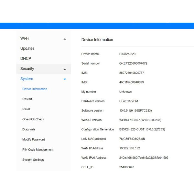Toggle the System menu chevron
The height and width of the screenshot is (194, 194).
[65, 79]
